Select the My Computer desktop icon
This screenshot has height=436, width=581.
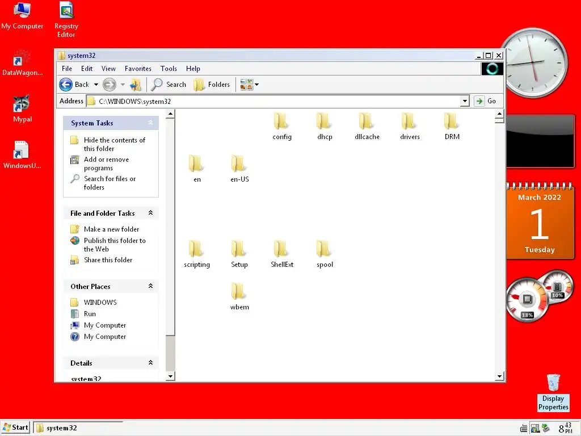click(x=22, y=16)
